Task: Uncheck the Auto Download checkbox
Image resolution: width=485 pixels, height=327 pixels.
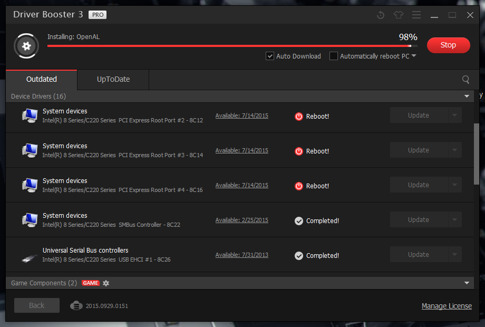Action: 270,56
